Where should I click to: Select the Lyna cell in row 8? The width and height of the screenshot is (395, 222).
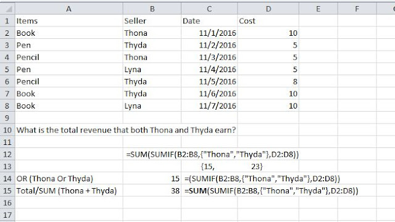(x=152, y=105)
